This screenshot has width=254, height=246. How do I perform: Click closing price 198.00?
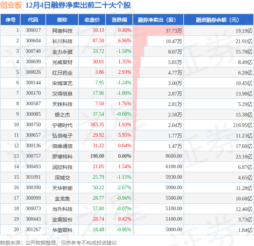(97, 156)
